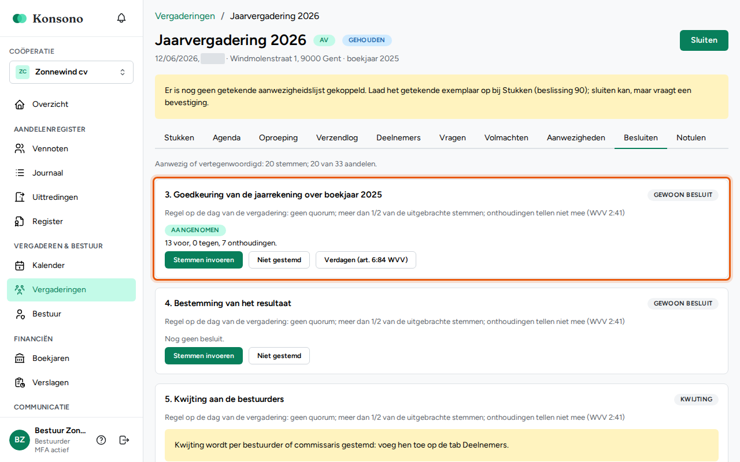
Task: Switch to the Agenda tab
Action: click(227, 138)
